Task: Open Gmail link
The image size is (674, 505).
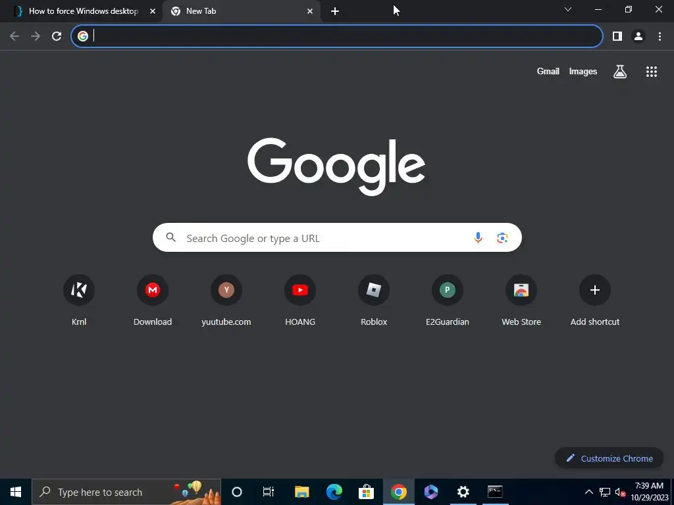Action: (548, 71)
